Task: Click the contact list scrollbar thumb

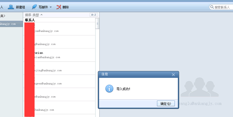Action: (x=98, y=24)
